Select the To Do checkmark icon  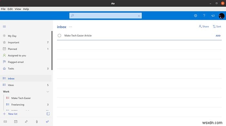pos(47,122)
